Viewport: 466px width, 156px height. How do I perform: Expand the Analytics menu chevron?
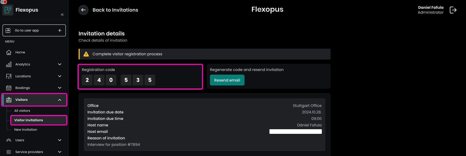[x=60, y=64]
